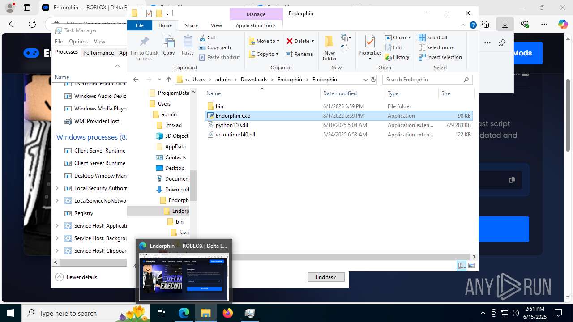Open Task Manager Performance tab
The height and width of the screenshot is (322, 573).
98,52
